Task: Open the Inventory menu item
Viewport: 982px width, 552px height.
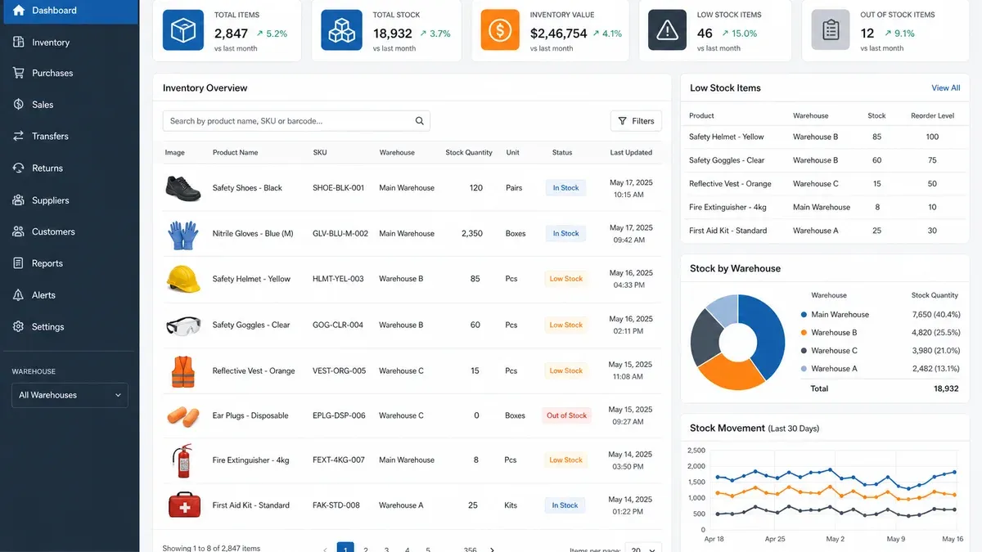Action: 51,42
